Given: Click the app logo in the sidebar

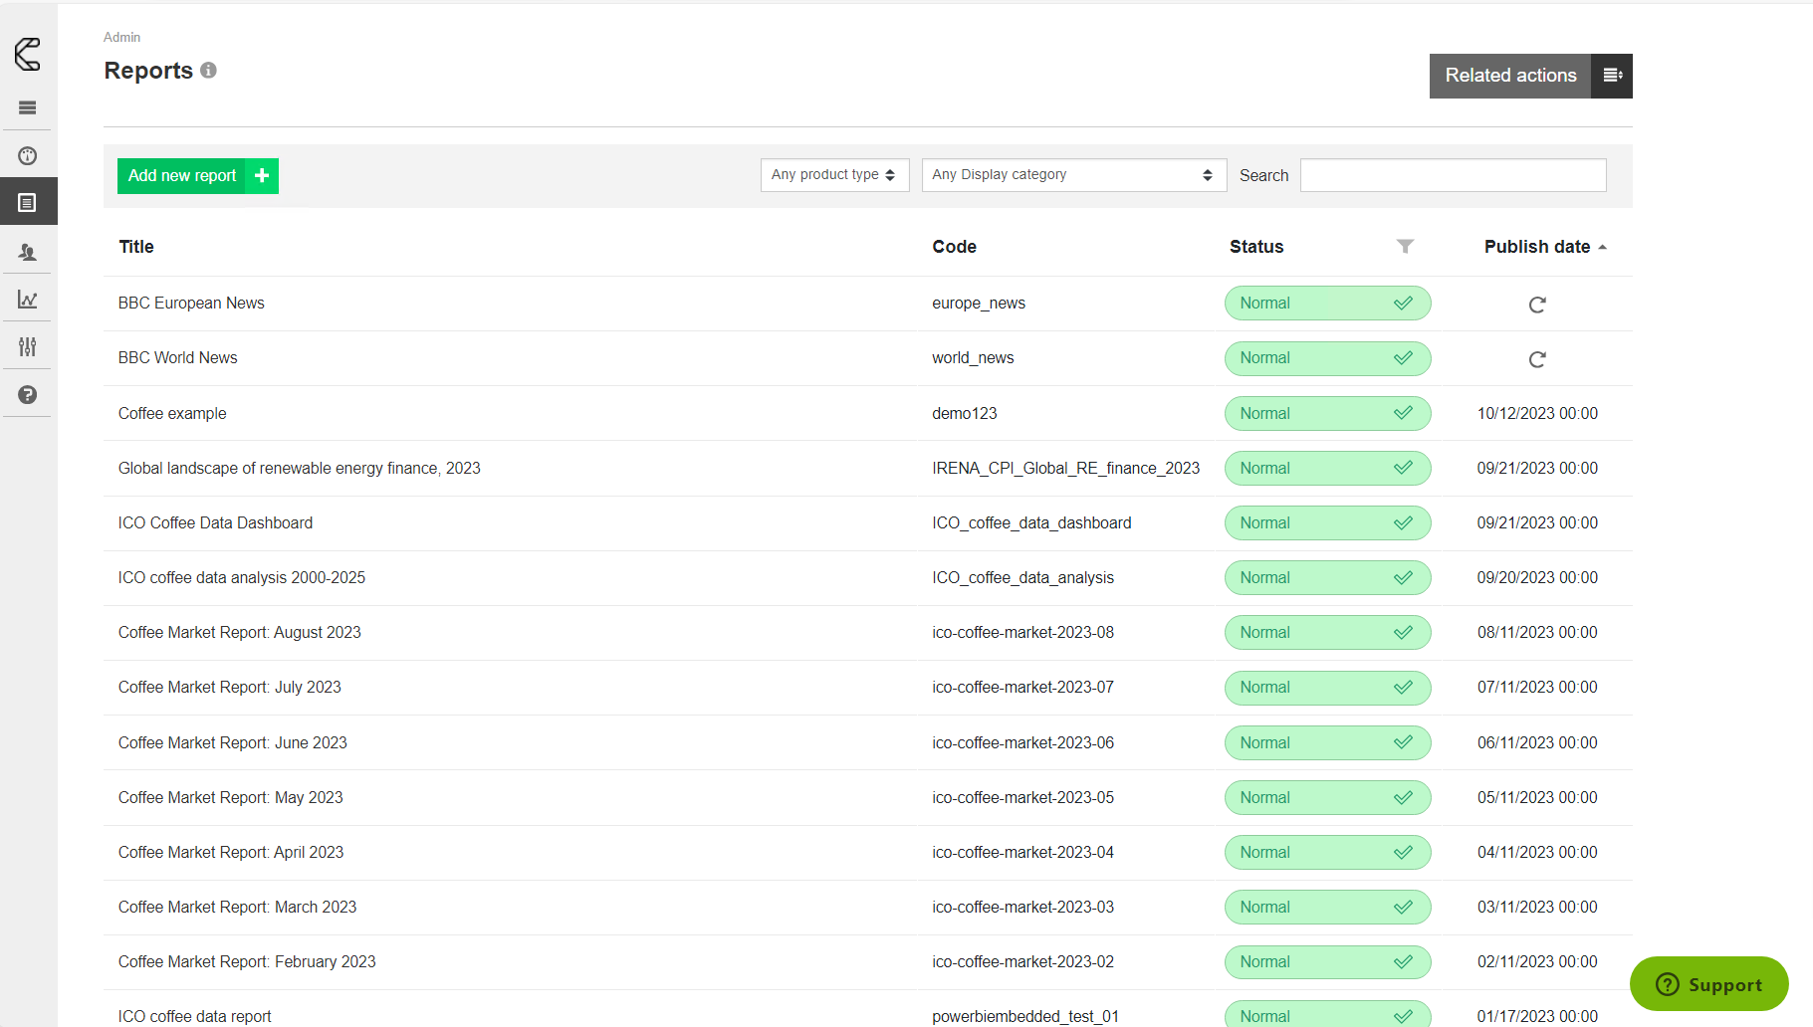Looking at the screenshot, I should coord(28,54).
